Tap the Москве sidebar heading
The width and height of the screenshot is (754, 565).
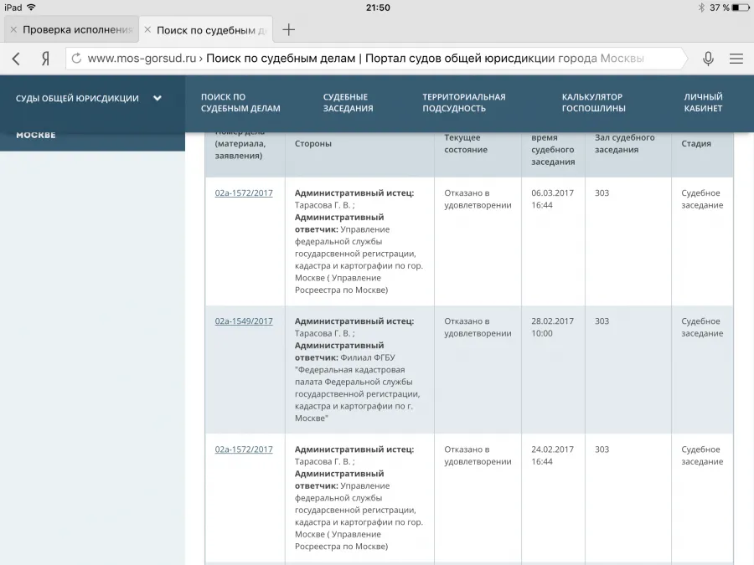[36, 135]
